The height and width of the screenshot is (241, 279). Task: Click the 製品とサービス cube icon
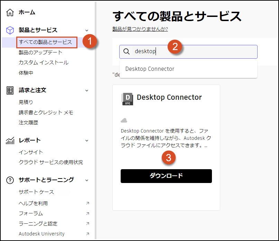pyautogui.click(x=10, y=30)
